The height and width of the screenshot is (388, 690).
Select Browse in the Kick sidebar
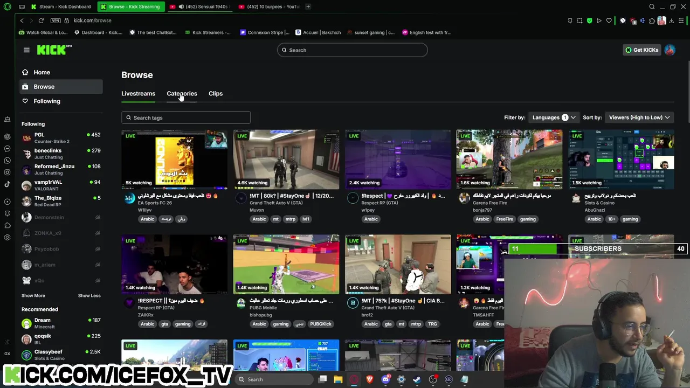click(61, 87)
